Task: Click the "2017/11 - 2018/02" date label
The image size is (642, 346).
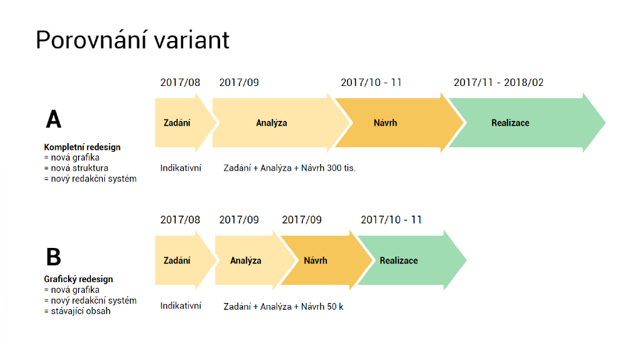Action: (499, 83)
